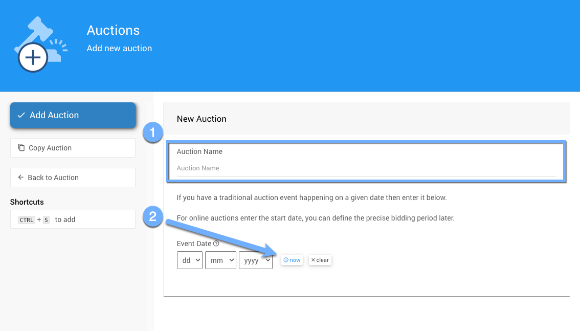This screenshot has width=580, height=331.
Task: Select the Copy Auction button label
Action: click(50, 148)
